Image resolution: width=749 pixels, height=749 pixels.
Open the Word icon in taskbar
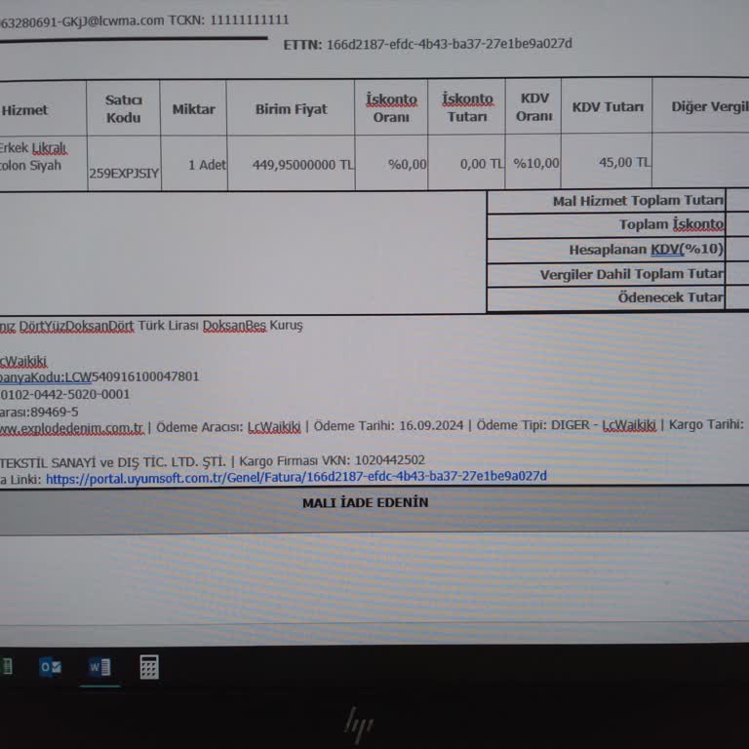pyautogui.click(x=99, y=667)
